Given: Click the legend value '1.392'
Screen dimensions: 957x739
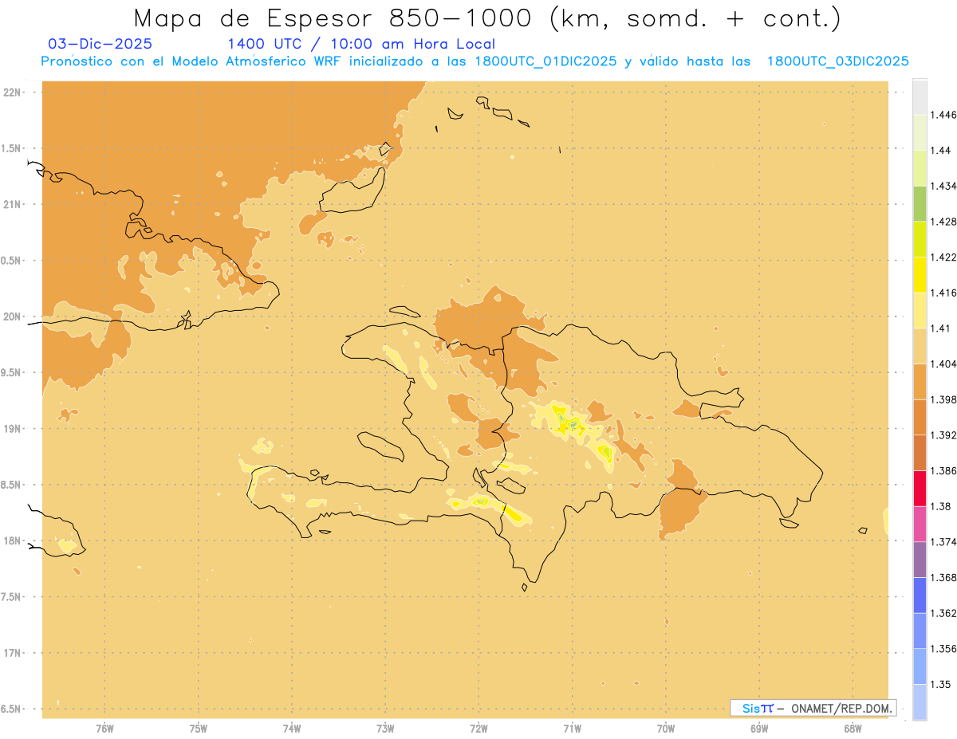Looking at the screenshot, I should point(943,435).
